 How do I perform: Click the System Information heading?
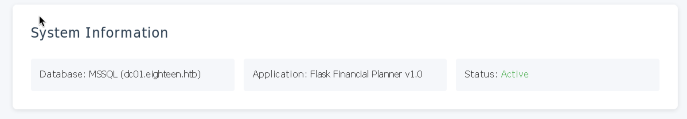(99, 33)
